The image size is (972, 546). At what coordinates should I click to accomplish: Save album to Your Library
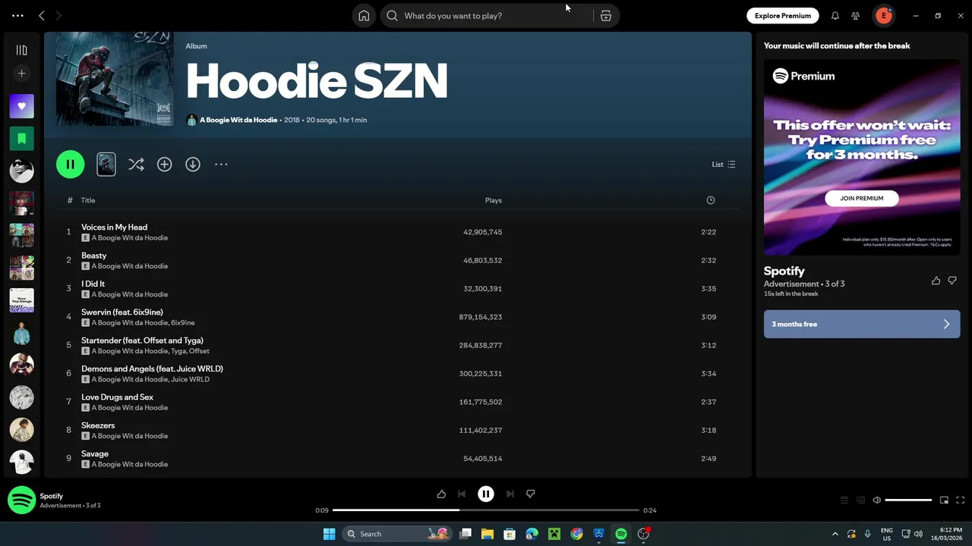[165, 165]
